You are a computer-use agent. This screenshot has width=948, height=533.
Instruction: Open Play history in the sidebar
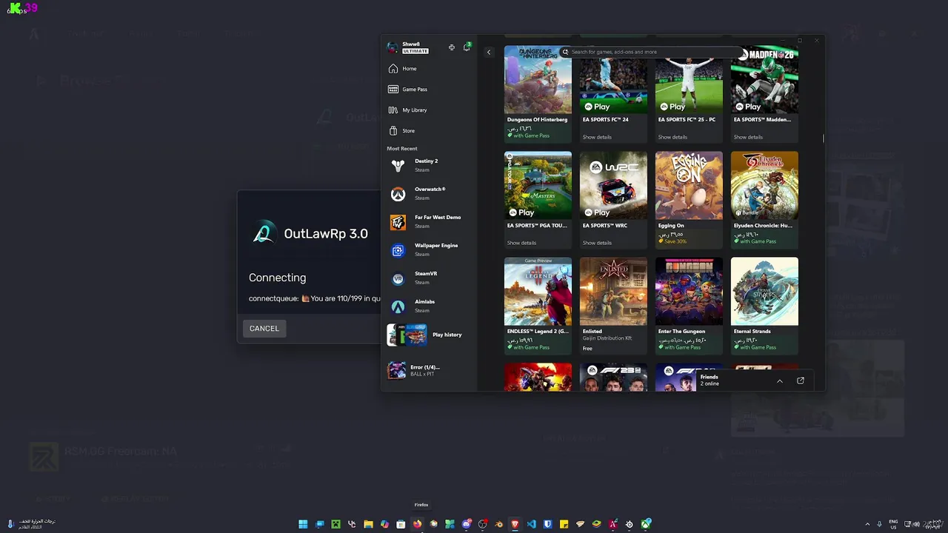(x=430, y=335)
